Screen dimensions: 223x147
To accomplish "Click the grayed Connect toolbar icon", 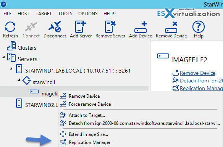I will click(x=31, y=27).
